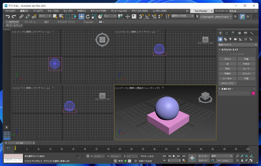
Task: Click the object name input field
Action: click(x=235, y=93)
